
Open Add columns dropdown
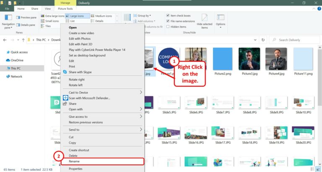click(144, 21)
